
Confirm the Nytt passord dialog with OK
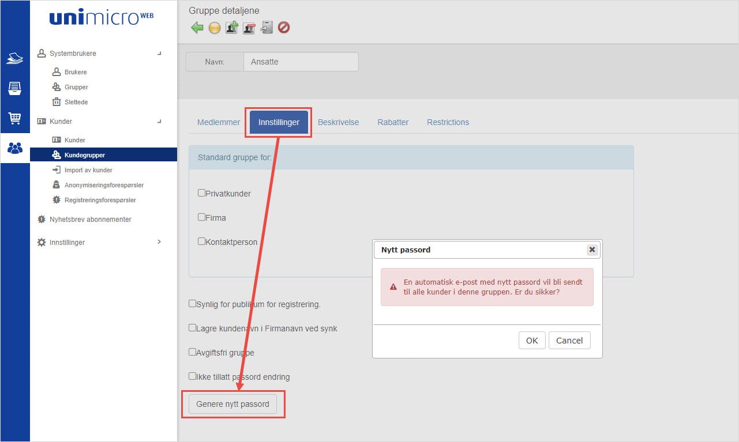tap(531, 341)
